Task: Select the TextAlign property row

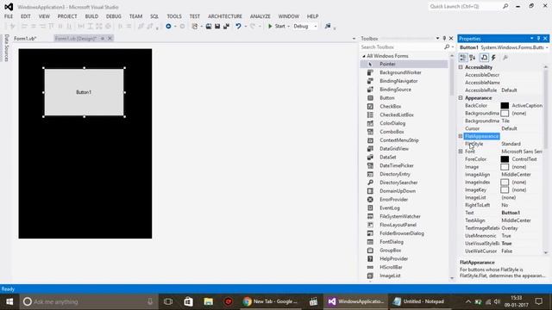Action: [x=503, y=220]
